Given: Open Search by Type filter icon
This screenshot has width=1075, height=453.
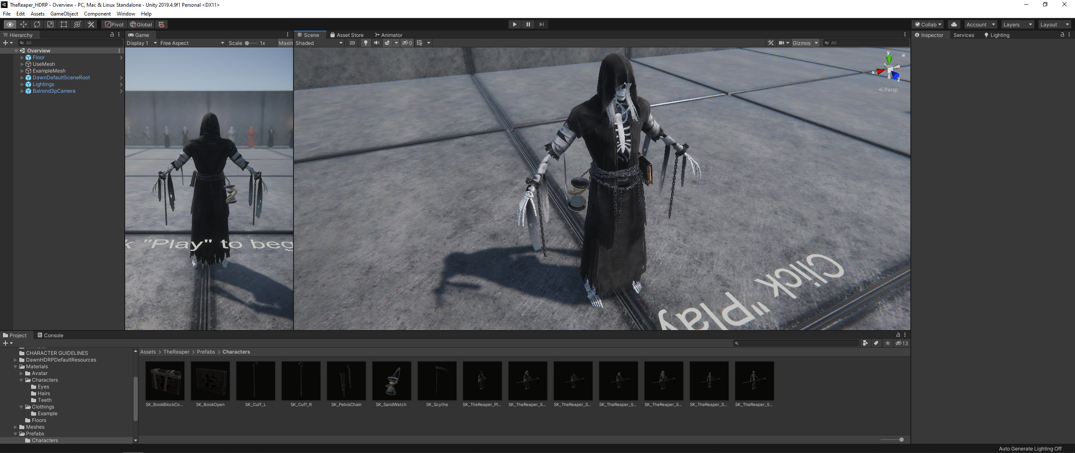Looking at the screenshot, I should point(865,343).
